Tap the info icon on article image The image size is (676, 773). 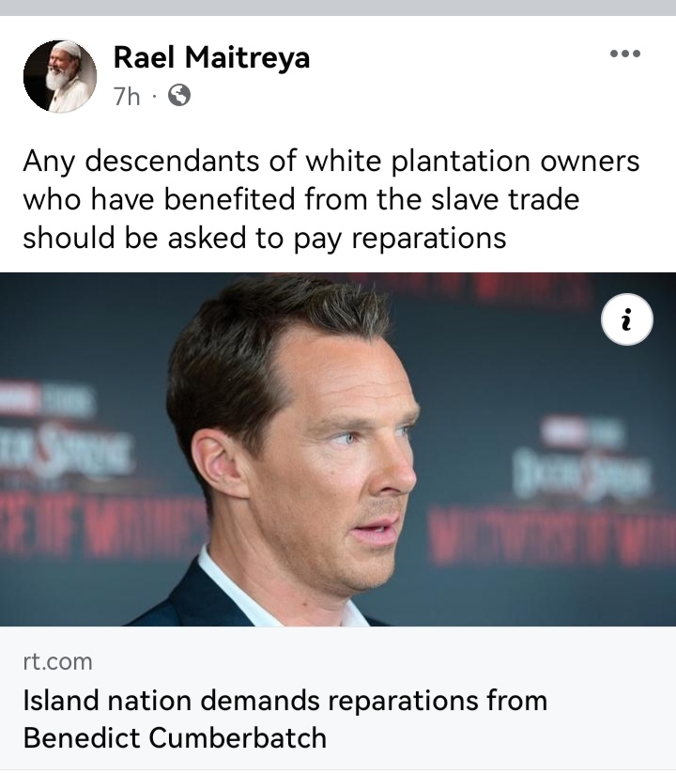pyautogui.click(x=627, y=319)
